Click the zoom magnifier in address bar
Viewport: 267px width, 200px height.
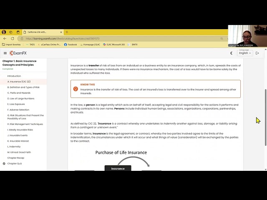click(x=222, y=39)
